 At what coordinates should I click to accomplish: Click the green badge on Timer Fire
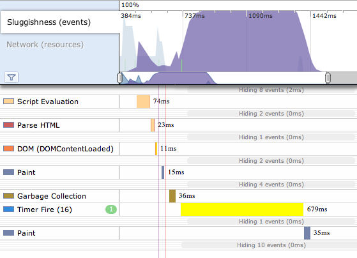coord(111,209)
